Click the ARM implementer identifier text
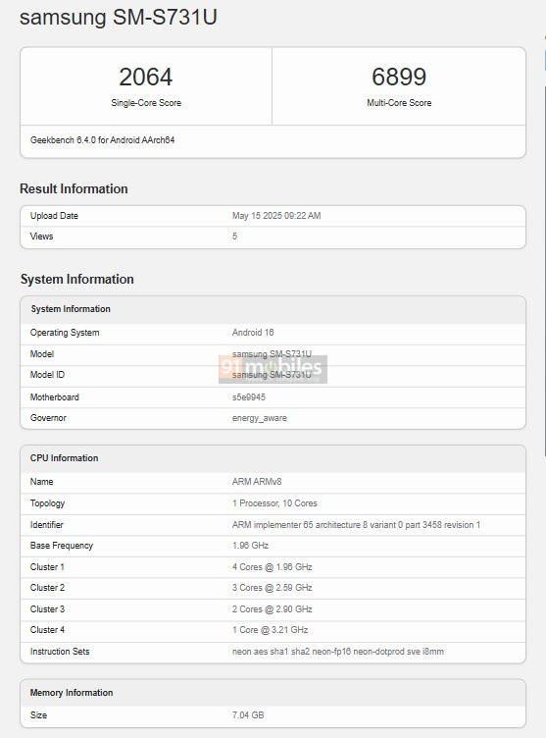The height and width of the screenshot is (738, 546). tap(356, 525)
